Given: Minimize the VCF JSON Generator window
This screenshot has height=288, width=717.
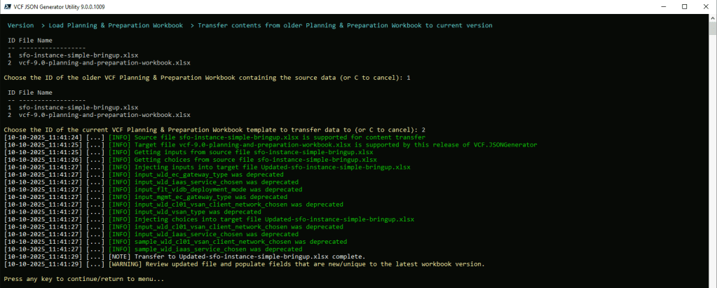Looking at the screenshot, I should (x=653, y=6).
